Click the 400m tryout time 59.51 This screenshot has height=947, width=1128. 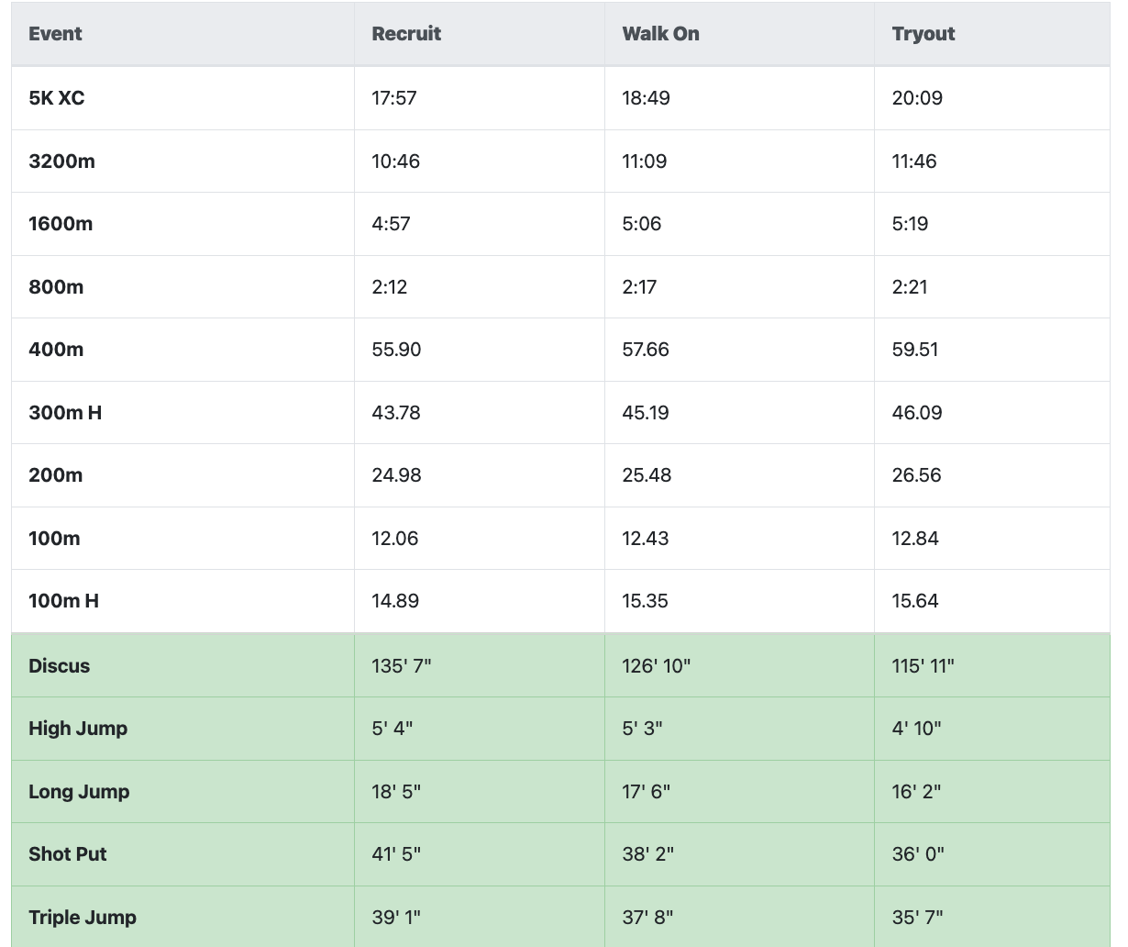915,350
